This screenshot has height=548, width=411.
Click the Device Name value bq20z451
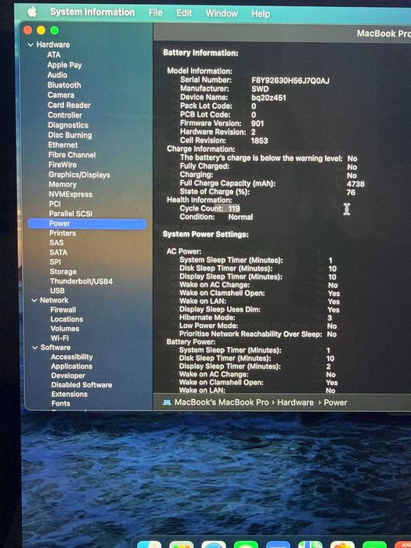point(269,98)
